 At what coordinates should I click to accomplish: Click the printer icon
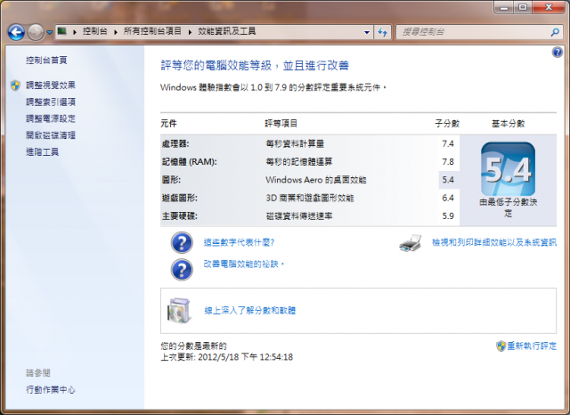pyautogui.click(x=411, y=243)
